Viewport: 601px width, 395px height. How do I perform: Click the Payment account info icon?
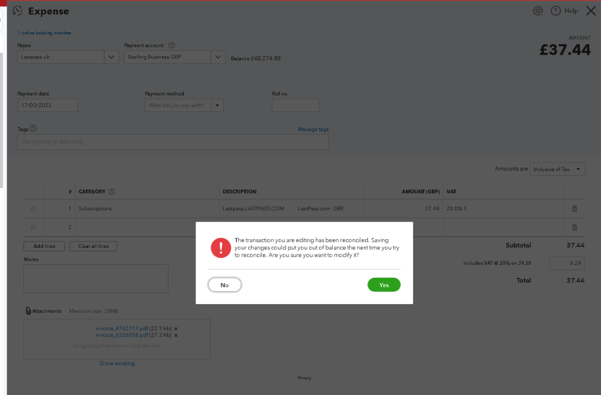[172, 45]
